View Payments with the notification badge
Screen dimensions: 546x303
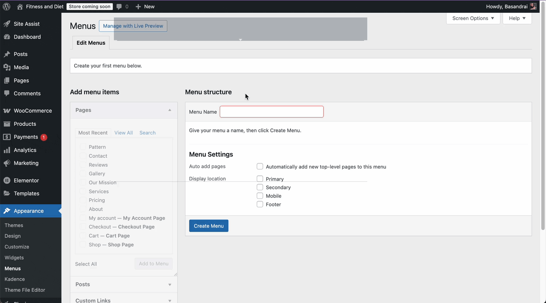pos(27,137)
